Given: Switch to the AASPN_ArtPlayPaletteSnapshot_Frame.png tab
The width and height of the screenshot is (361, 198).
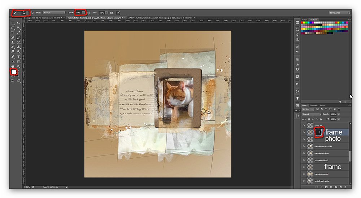Looking at the screenshot, I should tap(161, 18).
